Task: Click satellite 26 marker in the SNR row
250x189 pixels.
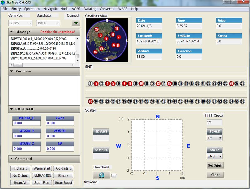Action: (x=231, y=84)
